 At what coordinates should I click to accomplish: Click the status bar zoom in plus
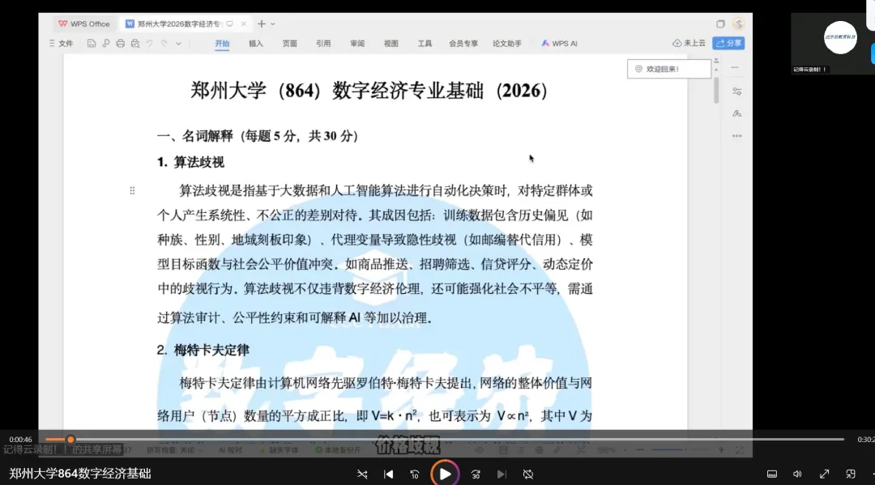click(721, 450)
